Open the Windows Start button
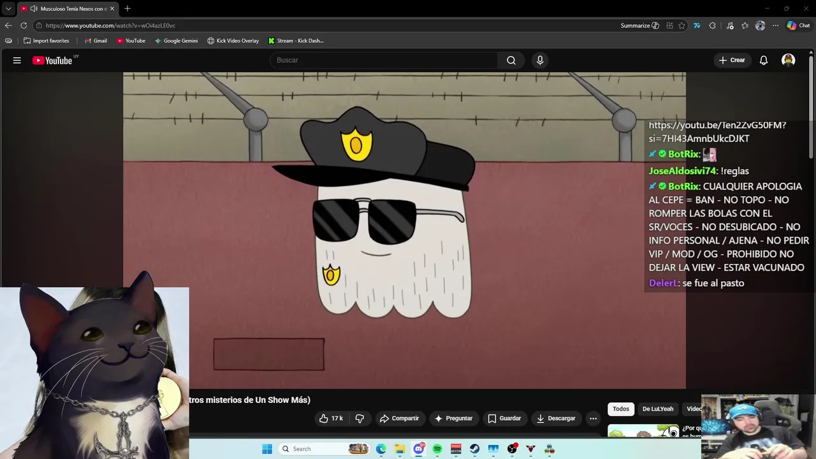 click(267, 449)
